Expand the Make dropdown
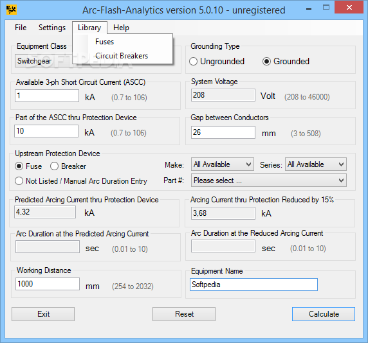Screen dimensions: 368x343 coord(223,164)
